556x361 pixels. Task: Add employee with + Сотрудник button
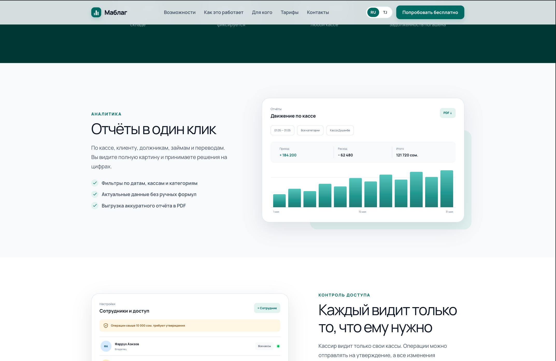267,308
